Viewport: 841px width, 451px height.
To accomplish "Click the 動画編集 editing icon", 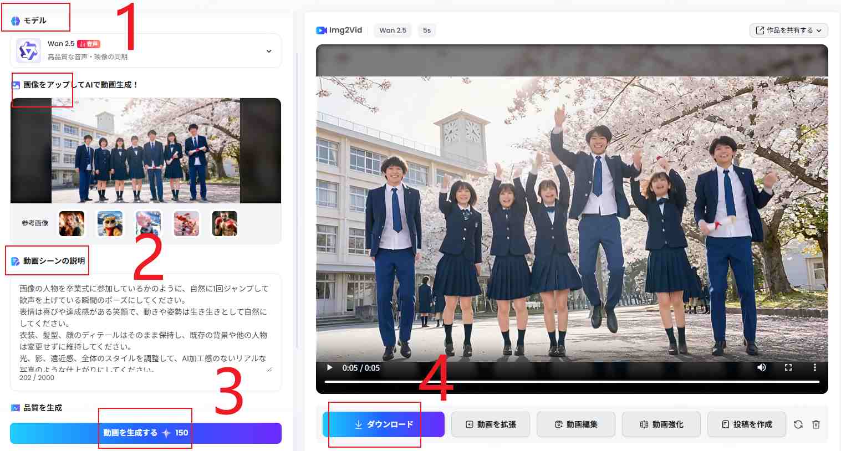I will point(557,424).
